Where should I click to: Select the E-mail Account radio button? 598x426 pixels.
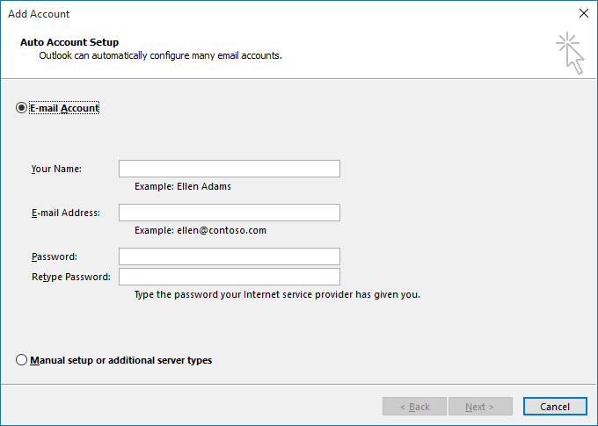tap(22, 108)
